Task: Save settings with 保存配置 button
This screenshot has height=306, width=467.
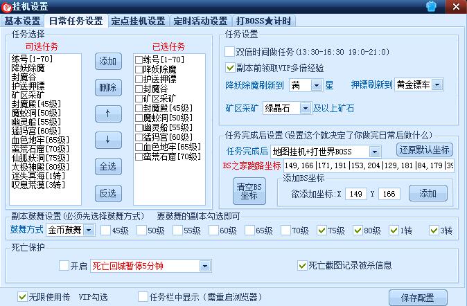Action: (418, 298)
